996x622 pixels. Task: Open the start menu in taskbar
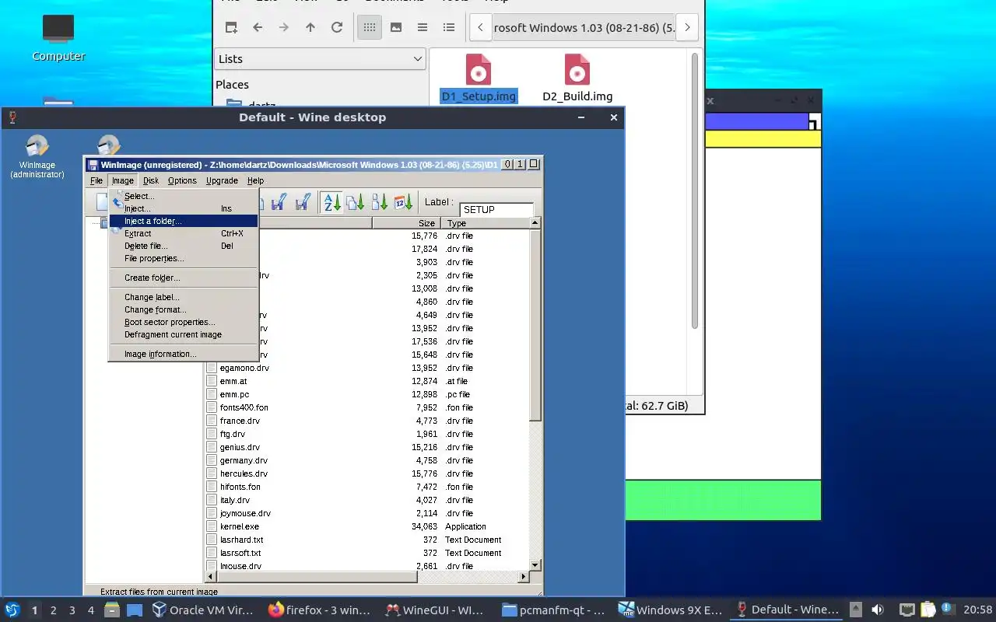click(12, 610)
